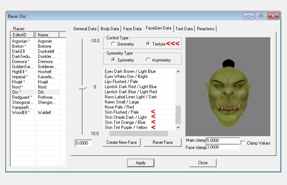Viewport: 287px width, 185px height.
Task: Minimize the Race: Orc window
Action: 248,16
